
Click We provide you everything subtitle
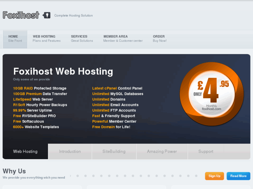pyautogui.click(x=34, y=178)
